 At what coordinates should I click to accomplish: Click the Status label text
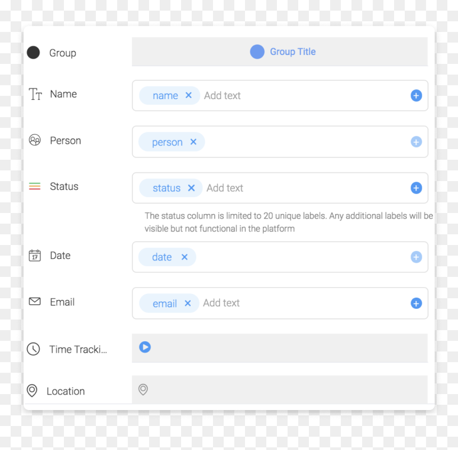(x=64, y=186)
